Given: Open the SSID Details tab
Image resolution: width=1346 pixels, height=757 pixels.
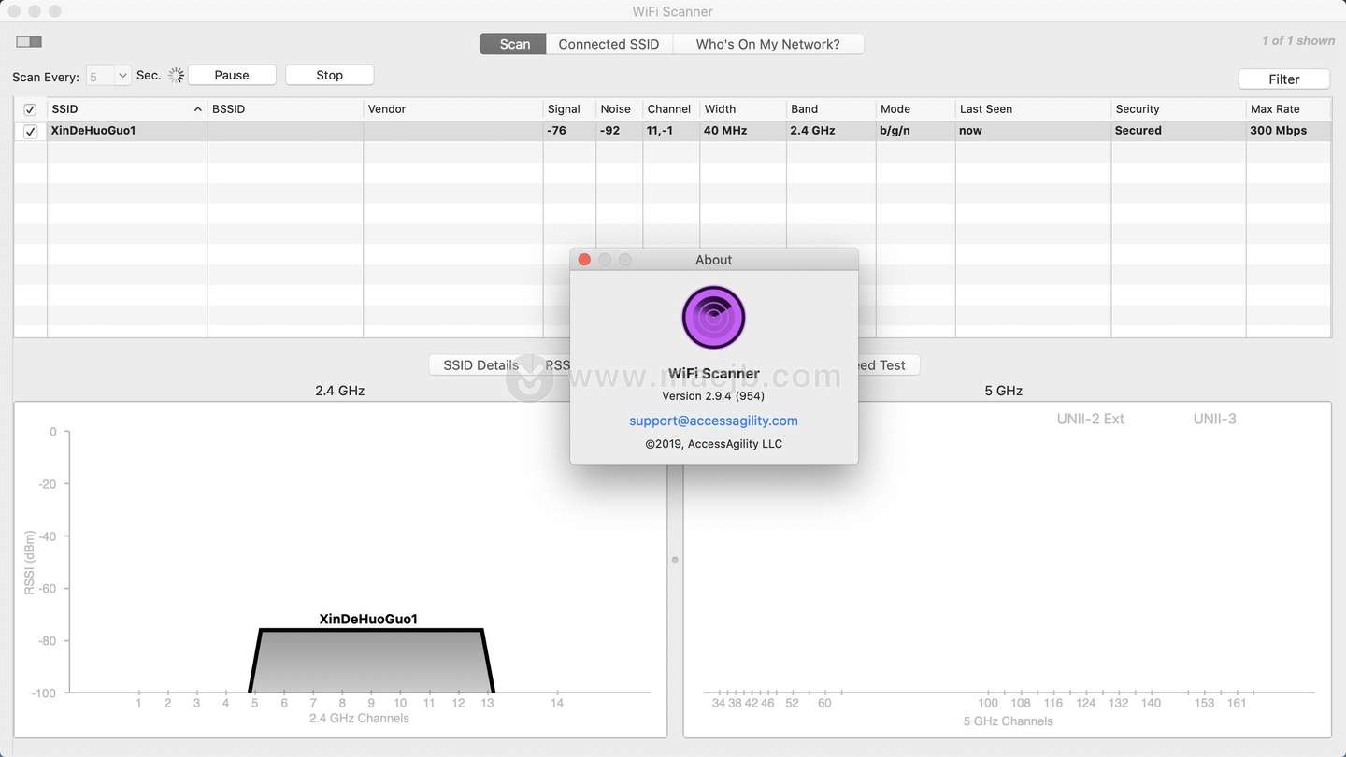Looking at the screenshot, I should (480, 365).
